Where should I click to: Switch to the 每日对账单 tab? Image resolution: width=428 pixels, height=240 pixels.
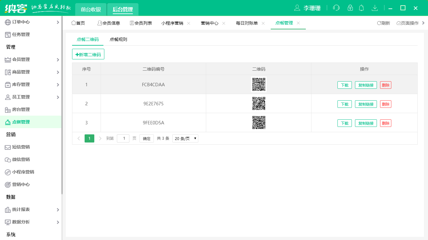click(247, 22)
